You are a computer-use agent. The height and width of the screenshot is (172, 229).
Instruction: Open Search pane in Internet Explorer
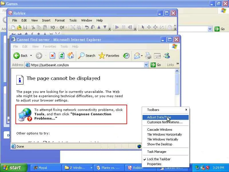point(86,56)
